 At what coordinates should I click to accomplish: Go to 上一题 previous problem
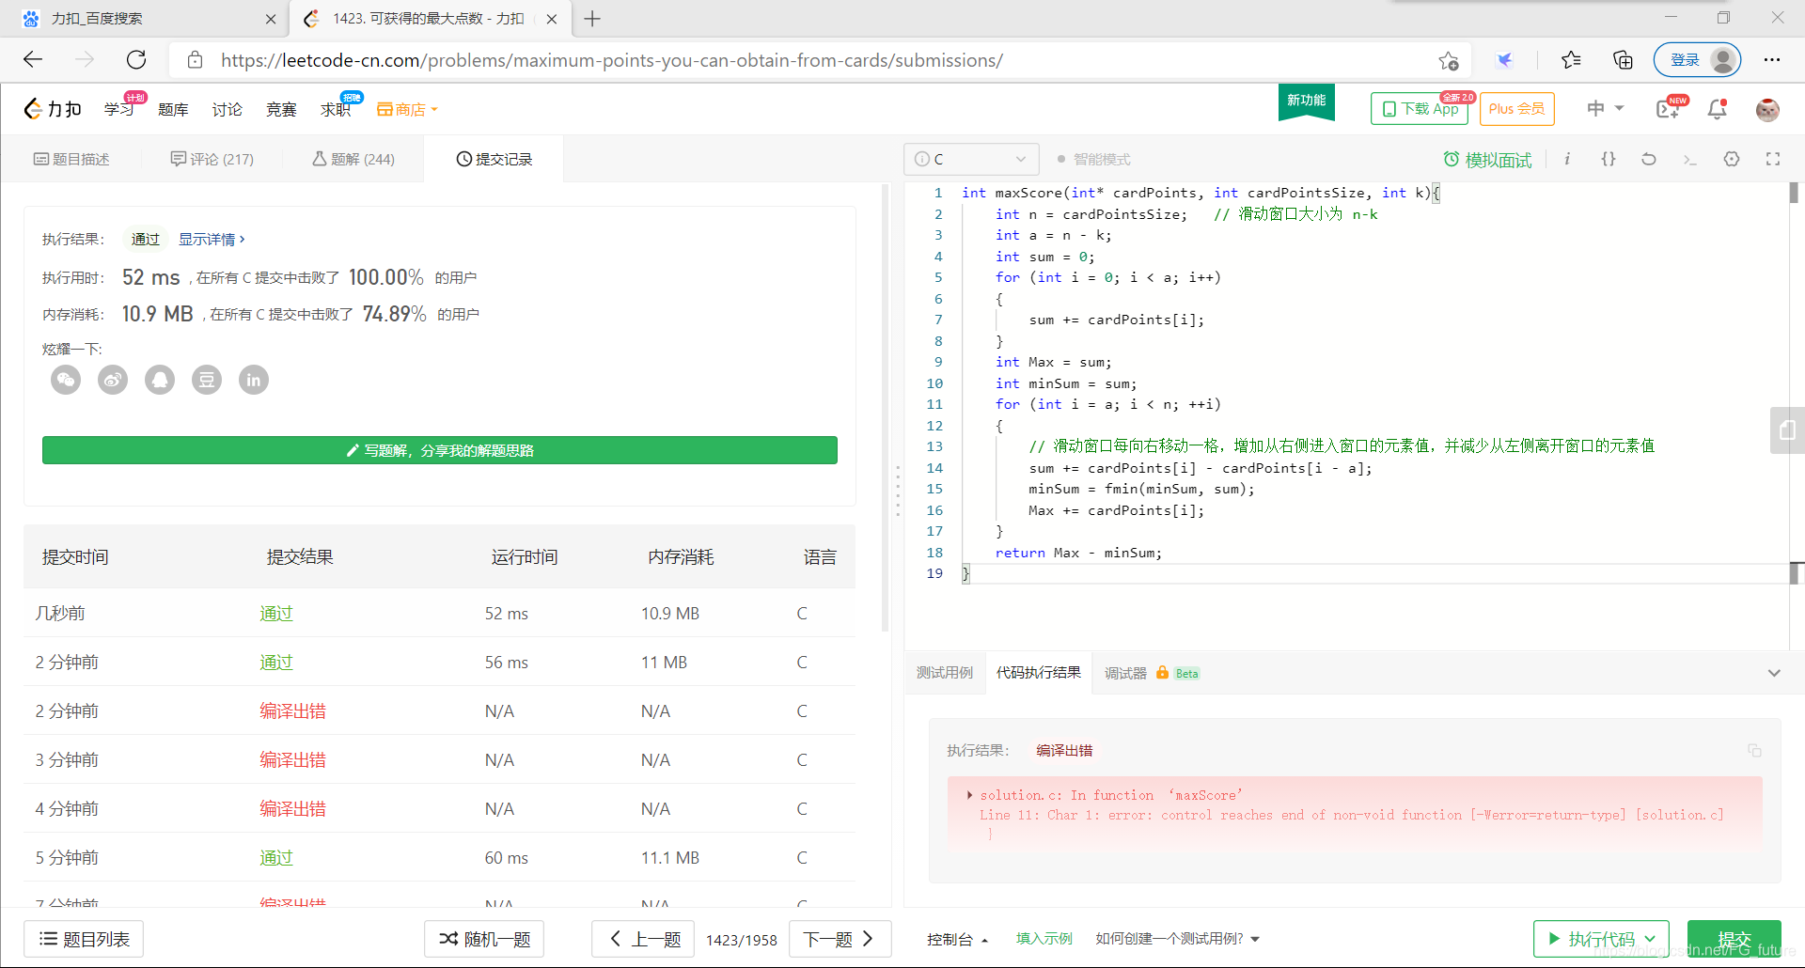(x=643, y=939)
